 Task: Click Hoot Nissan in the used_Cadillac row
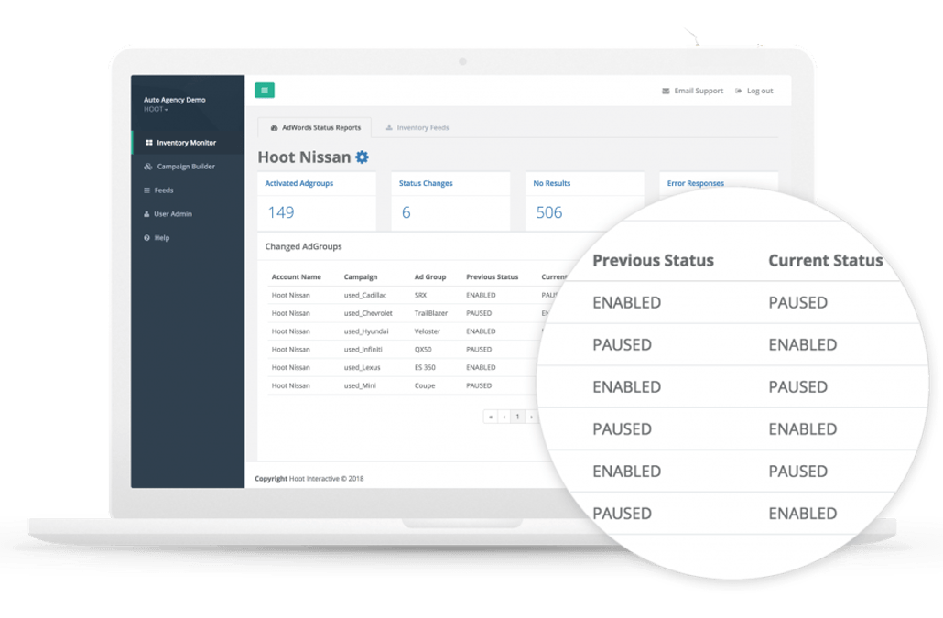click(x=290, y=295)
